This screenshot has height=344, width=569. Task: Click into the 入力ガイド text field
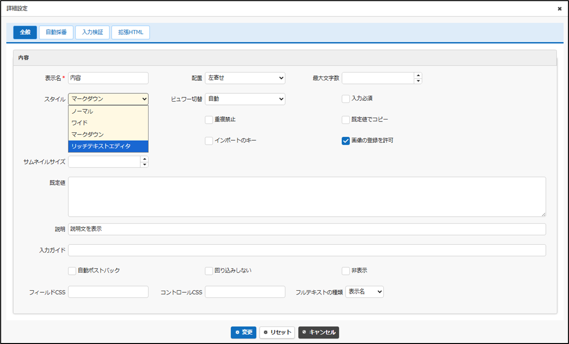pyautogui.click(x=307, y=250)
